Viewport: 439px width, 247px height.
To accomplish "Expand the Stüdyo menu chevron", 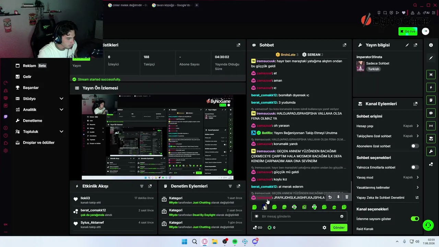I will [x=61, y=98].
